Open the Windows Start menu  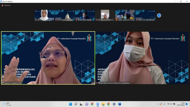pos(70,104)
